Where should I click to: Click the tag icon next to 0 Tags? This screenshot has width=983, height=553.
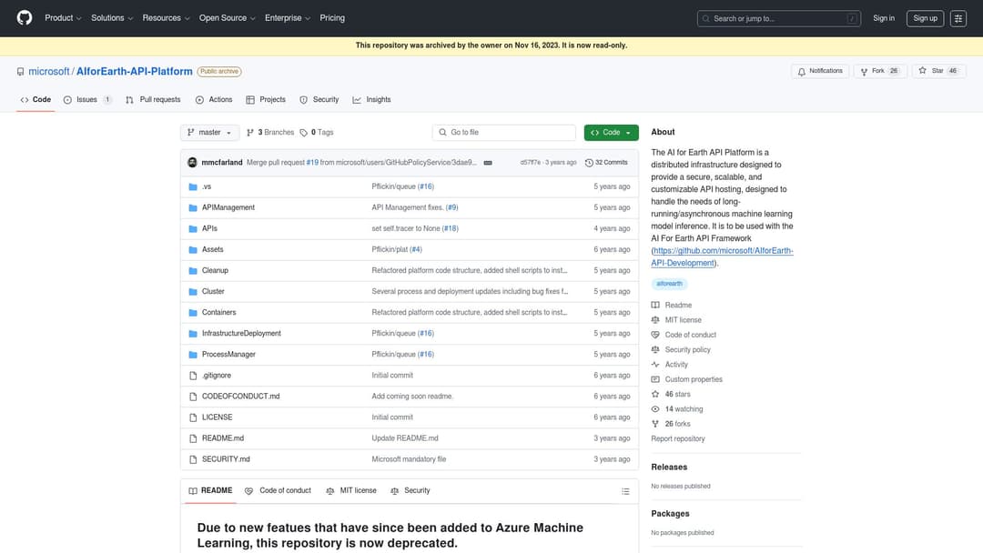303,133
